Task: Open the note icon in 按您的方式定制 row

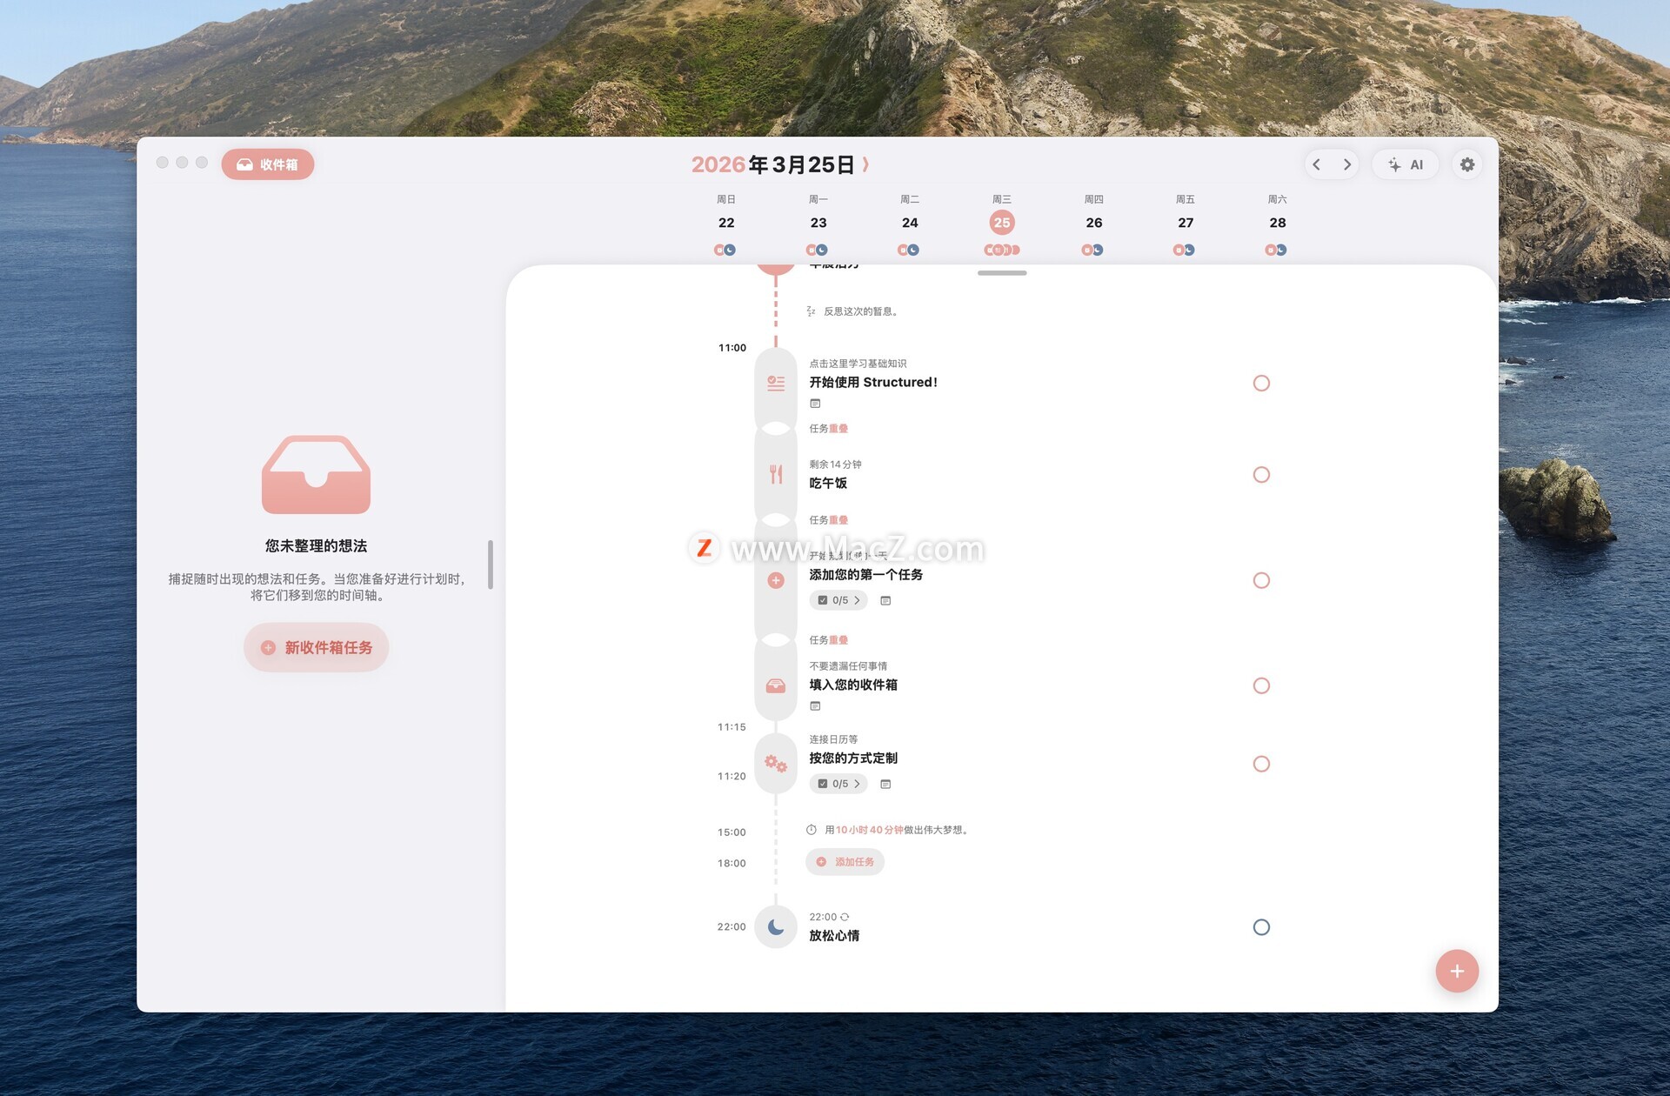Action: [x=885, y=784]
